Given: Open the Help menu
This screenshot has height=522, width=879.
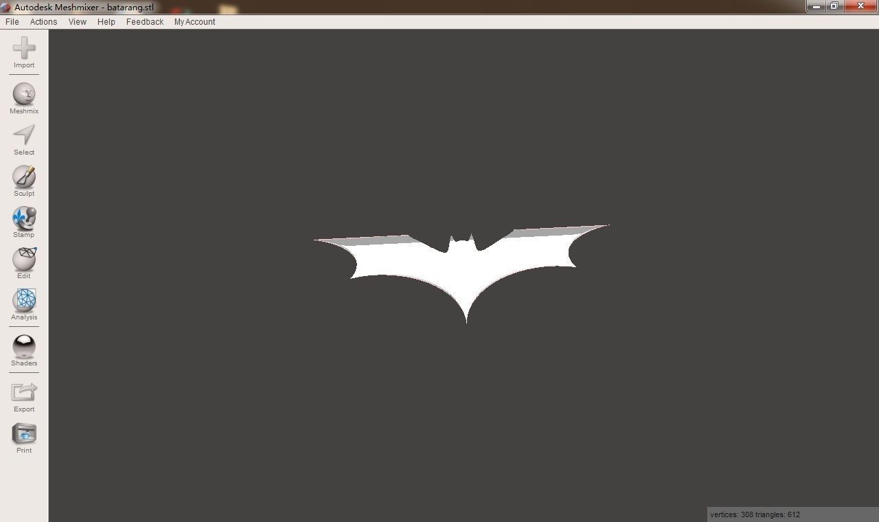Looking at the screenshot, I should coord(106,22).
